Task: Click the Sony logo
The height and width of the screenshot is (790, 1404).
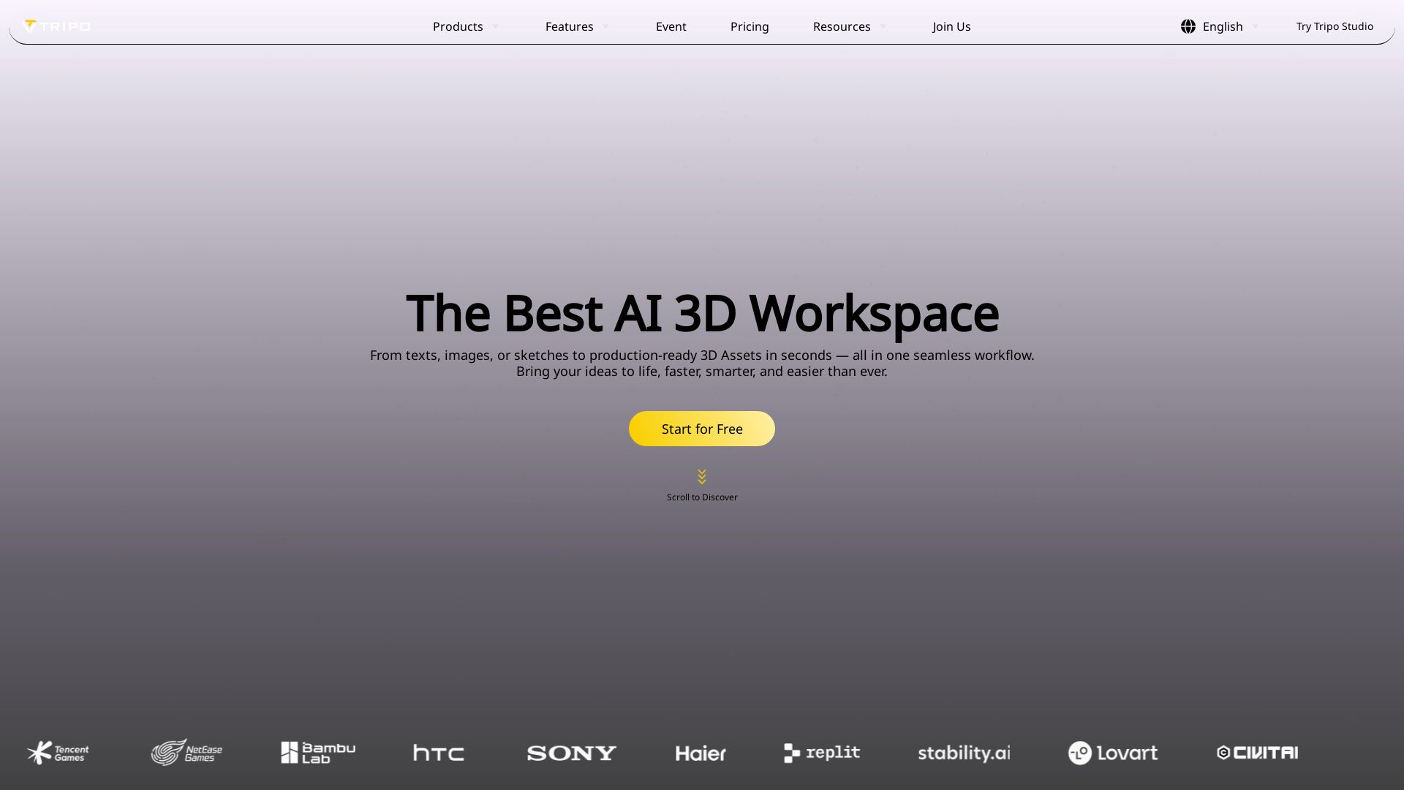Action: (572, 753)
